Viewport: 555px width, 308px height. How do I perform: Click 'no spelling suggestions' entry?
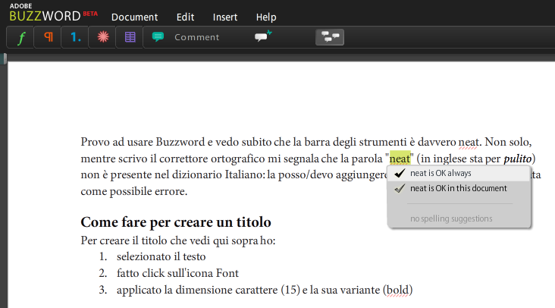click(451, 218)
